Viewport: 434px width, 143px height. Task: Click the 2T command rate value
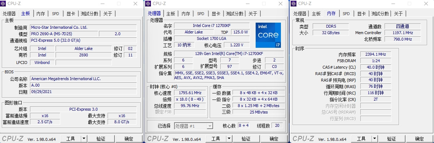375,100
